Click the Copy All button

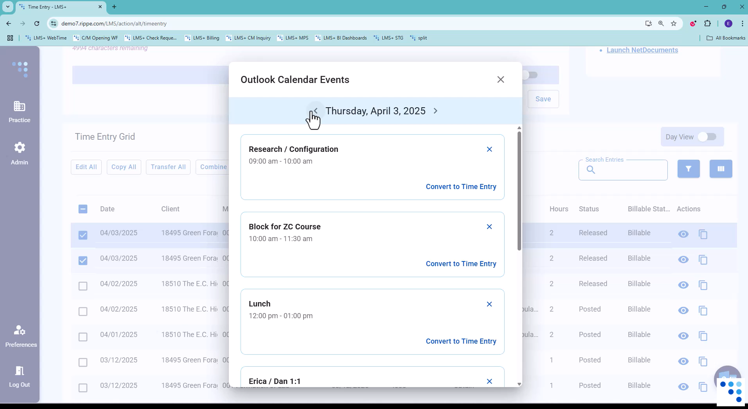coord(124,167)
